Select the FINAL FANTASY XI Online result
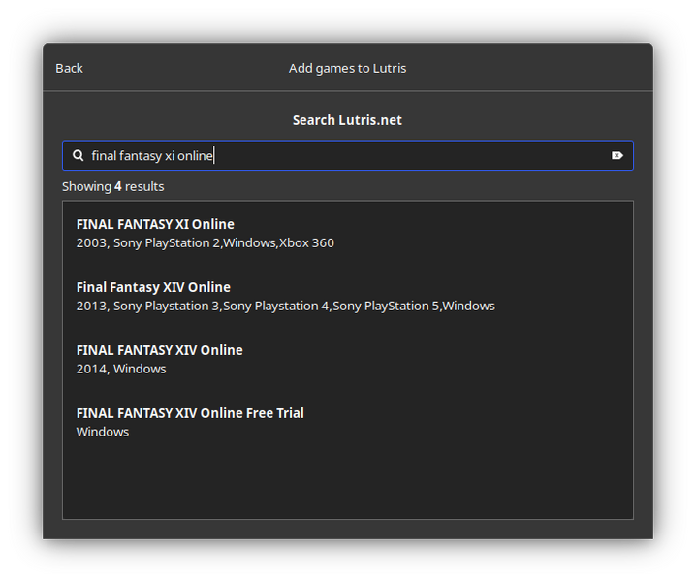The width and height of the screenshot is (696, 582). pyautogui.click(x=348, y=233)
